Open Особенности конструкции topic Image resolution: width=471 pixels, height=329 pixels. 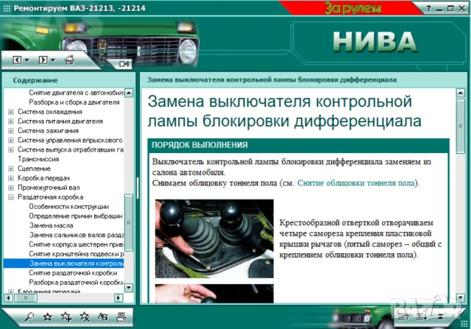[x=68, y=206]
